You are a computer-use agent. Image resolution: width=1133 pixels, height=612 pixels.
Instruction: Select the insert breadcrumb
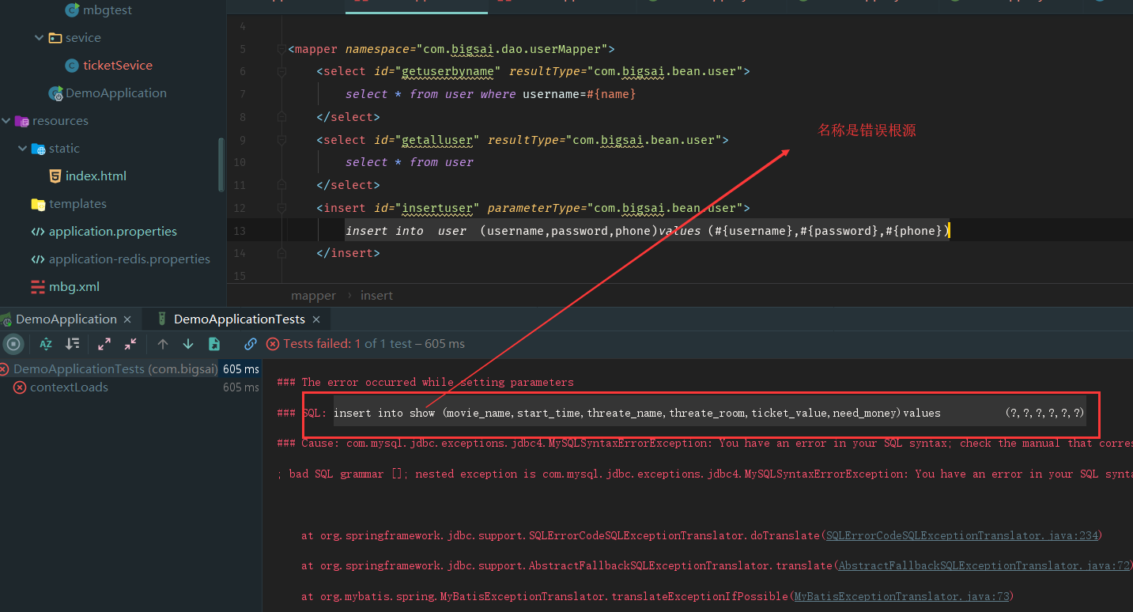[376, 296]
